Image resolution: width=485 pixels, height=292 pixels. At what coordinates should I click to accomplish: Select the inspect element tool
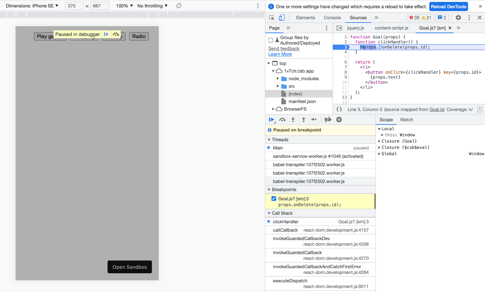coord(272,18)
